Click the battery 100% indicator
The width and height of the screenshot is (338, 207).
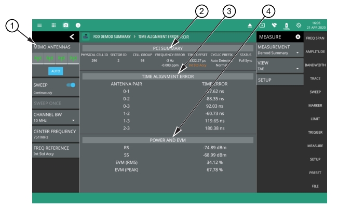point(286,26)
